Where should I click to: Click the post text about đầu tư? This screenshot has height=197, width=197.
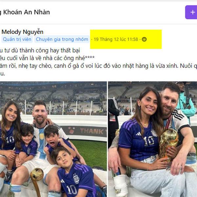tap(40, 50)
